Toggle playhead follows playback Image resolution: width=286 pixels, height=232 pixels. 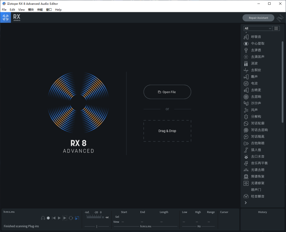(77, 218)
